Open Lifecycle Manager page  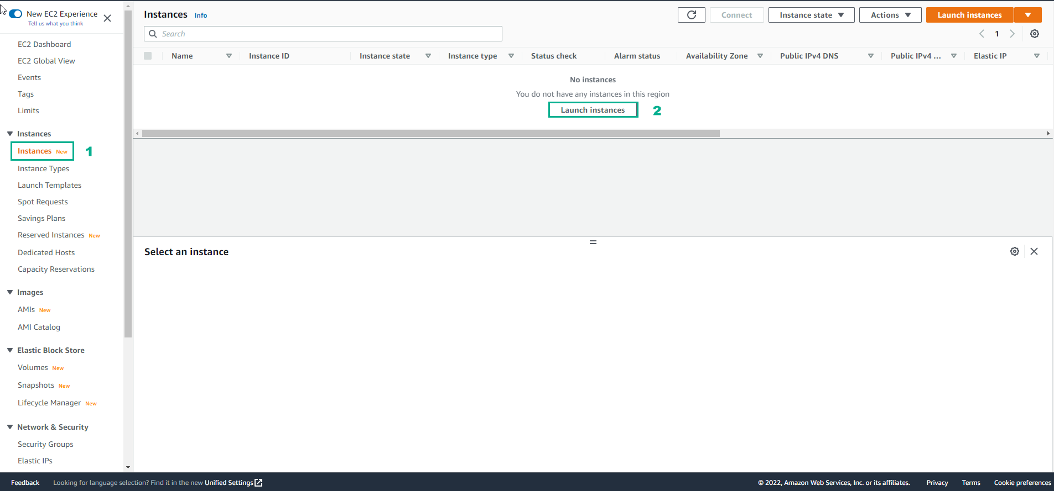[49, 403]
